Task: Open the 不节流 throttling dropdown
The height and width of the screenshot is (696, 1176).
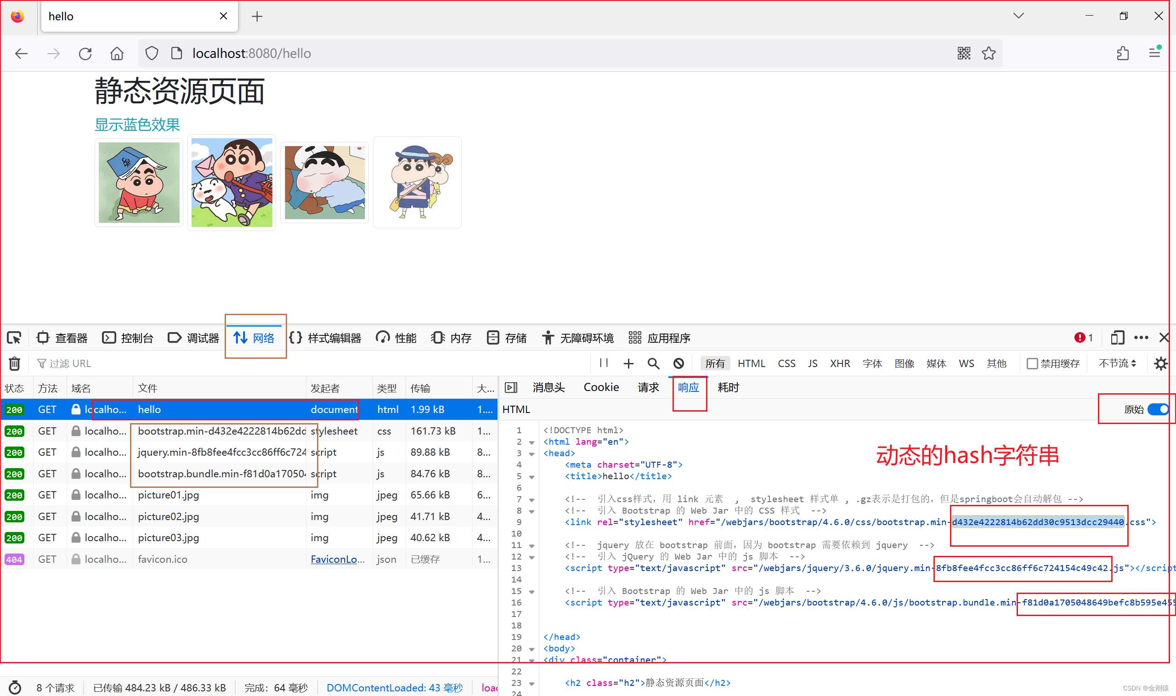Action: click(x=1117, y=363)
